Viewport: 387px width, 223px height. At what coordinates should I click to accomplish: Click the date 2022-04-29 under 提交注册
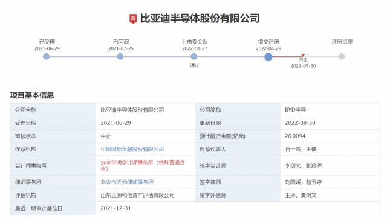coord(268,48)
